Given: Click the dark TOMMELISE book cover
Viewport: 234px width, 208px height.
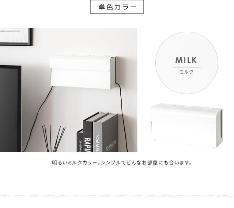Looking at the screenshot, I should click(x=110, y=133).
